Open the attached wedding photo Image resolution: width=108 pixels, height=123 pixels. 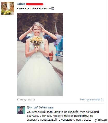click(x=40, y=54)
